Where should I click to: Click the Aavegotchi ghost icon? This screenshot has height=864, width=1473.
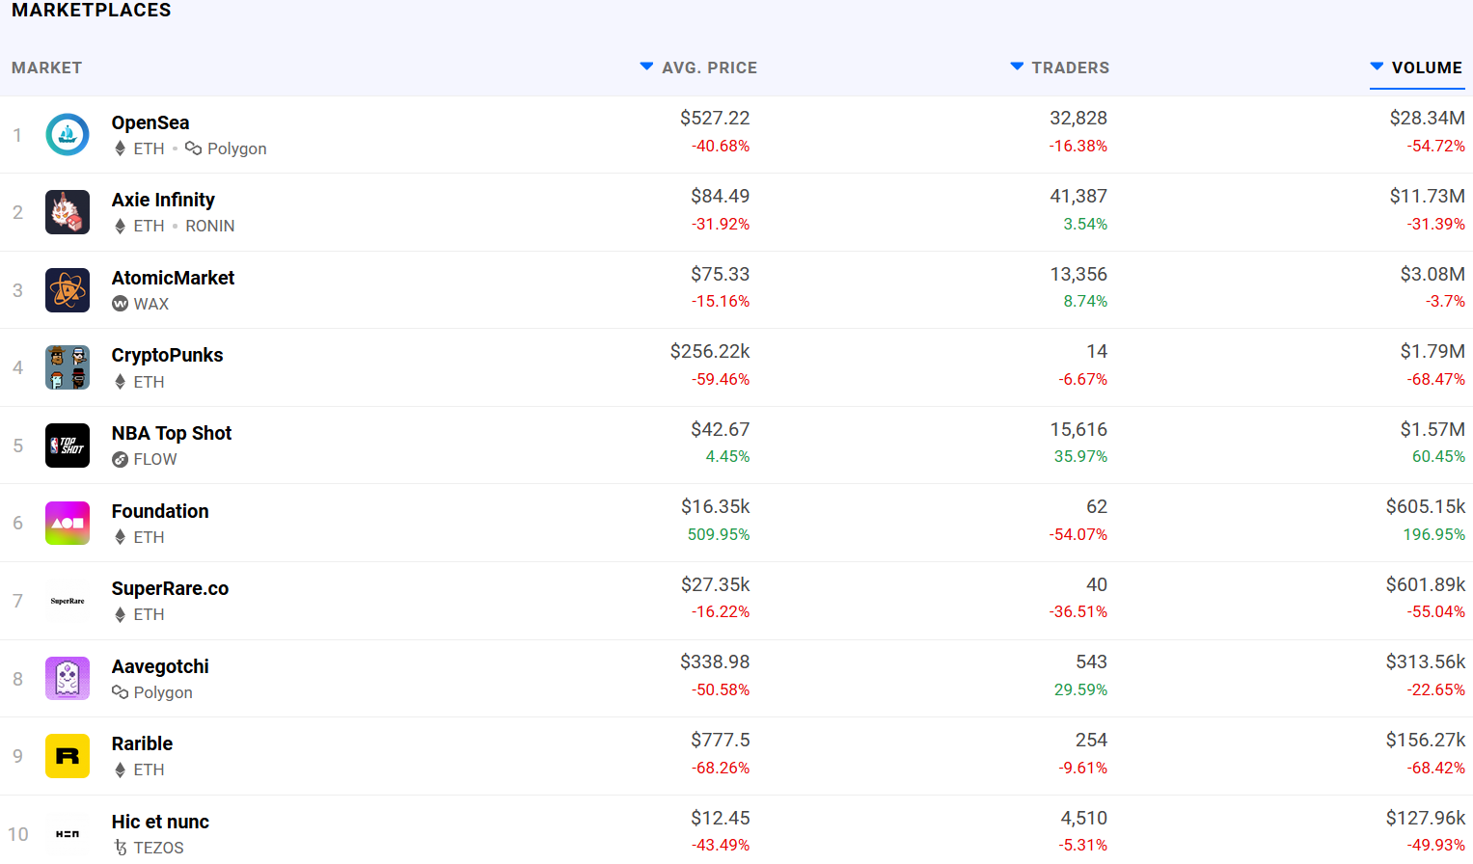pos(68,679)
